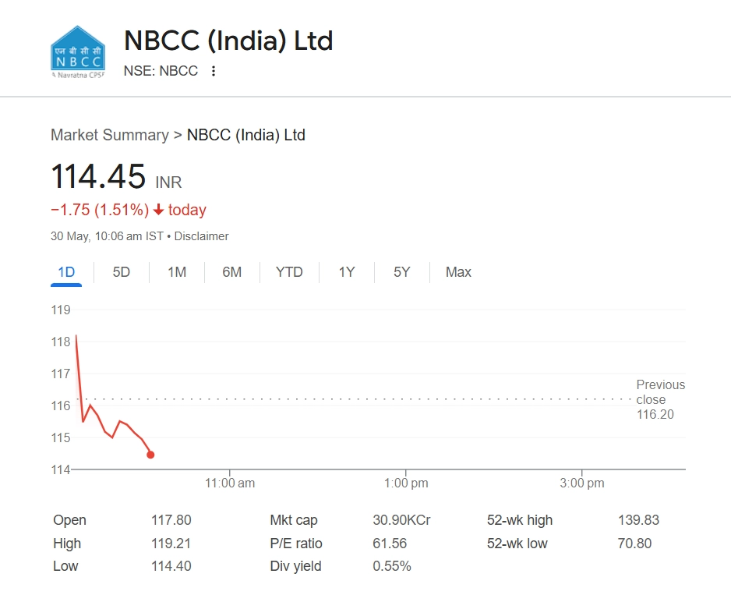This screenshot has height=595, width=731.
Task: Click the Market Summary breadcrumb link
Action: tap(110, 135)
